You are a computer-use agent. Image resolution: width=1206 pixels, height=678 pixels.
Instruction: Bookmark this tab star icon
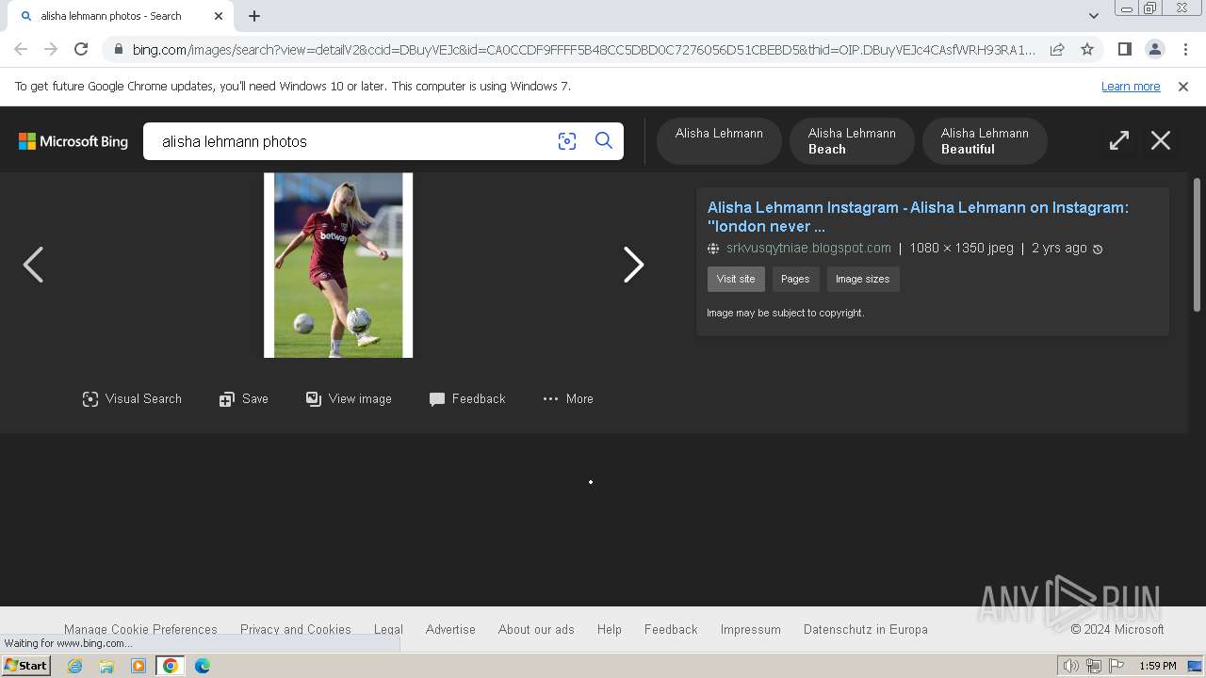click(1087, 50)
